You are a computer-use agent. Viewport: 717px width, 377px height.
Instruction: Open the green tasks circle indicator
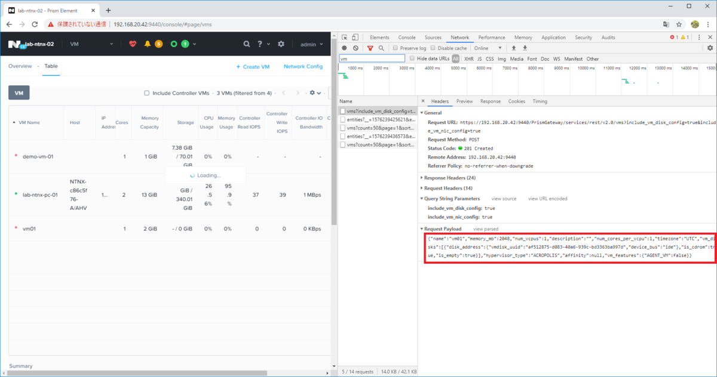[174, 44]
